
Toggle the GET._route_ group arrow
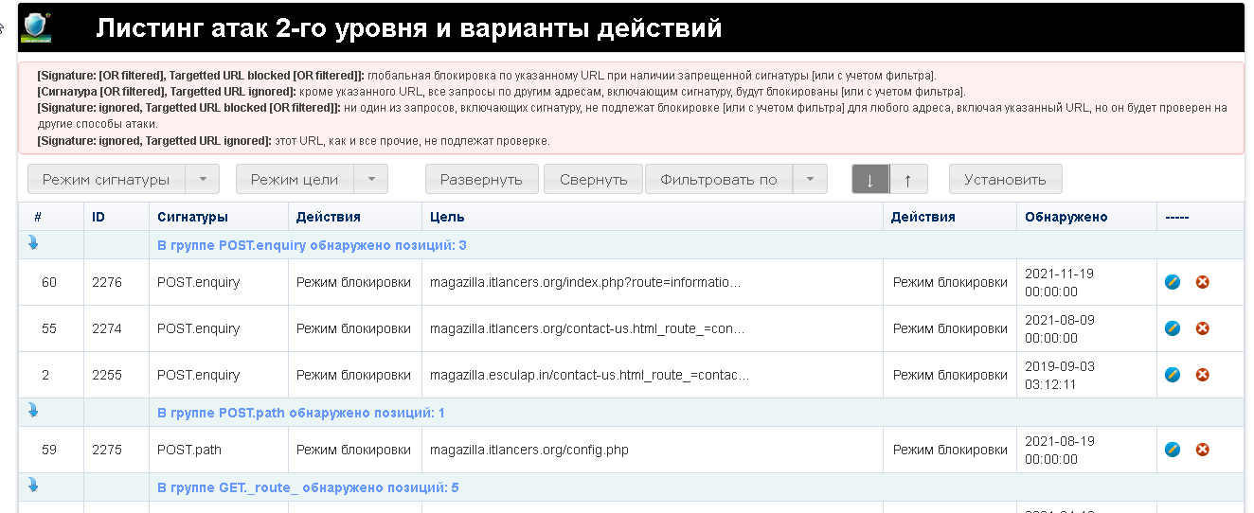point(33,486)
